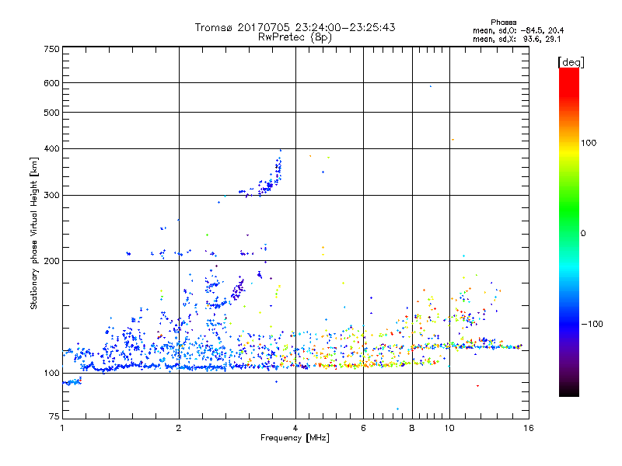
Task: Click the x-axis tick label '8'
Action: pos(412,428)
